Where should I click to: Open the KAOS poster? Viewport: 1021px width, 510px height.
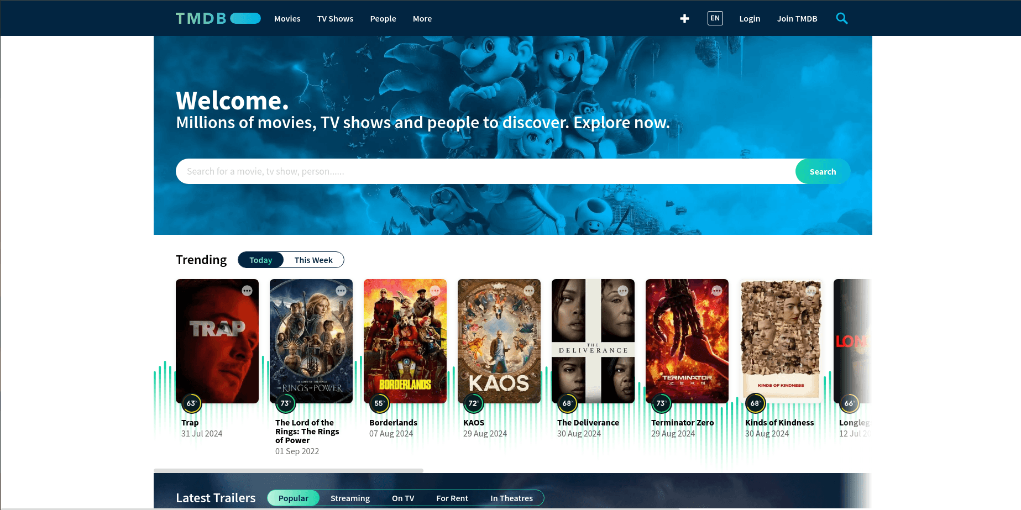click(x=499, y=341)
